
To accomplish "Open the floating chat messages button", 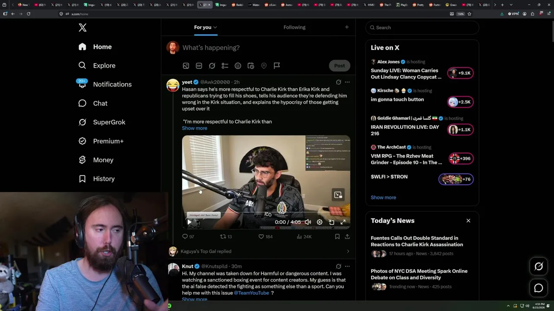I will tap(538, 288).
